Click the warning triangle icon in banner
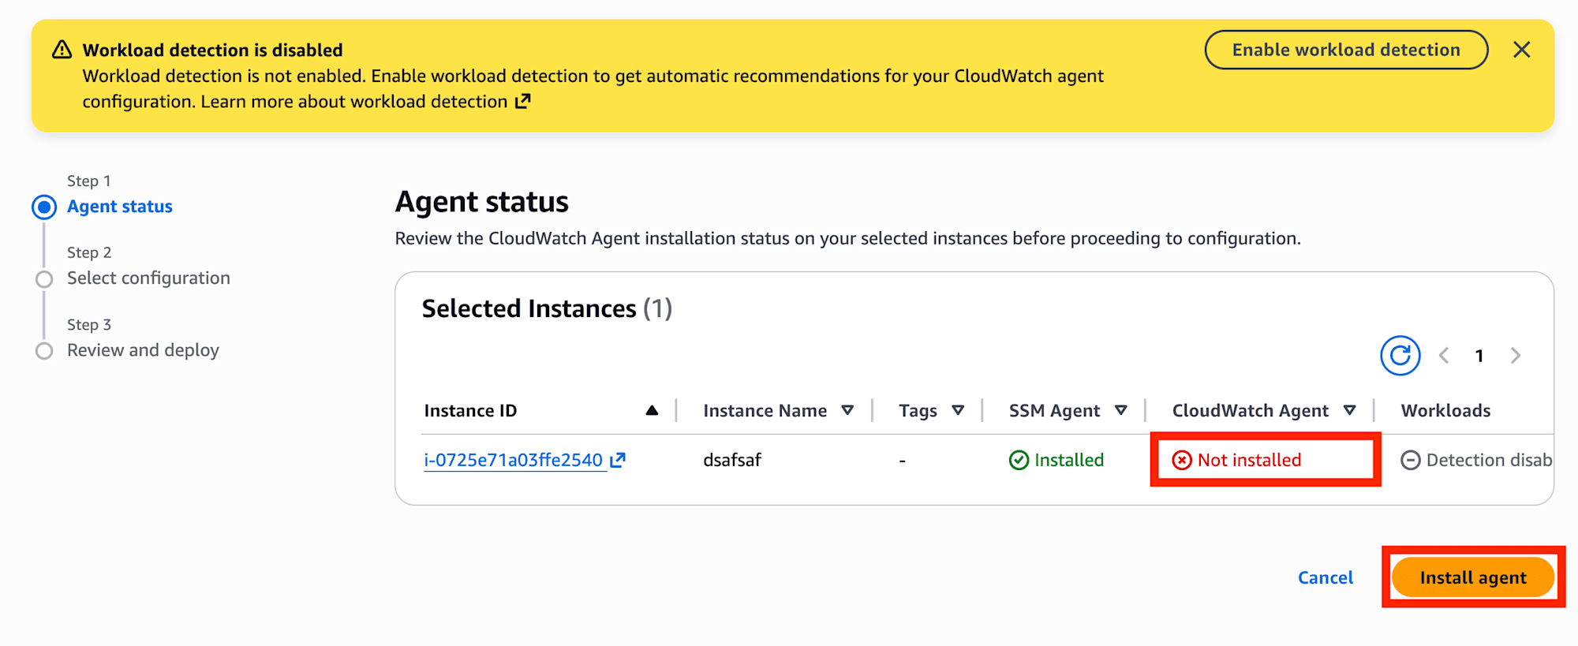The width and height of the screenshot is (1578, 646). 62,50
